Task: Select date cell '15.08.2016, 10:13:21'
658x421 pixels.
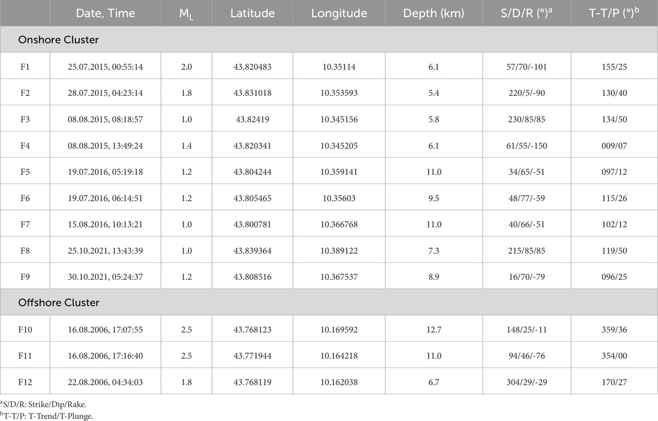Action: point(105,225)
